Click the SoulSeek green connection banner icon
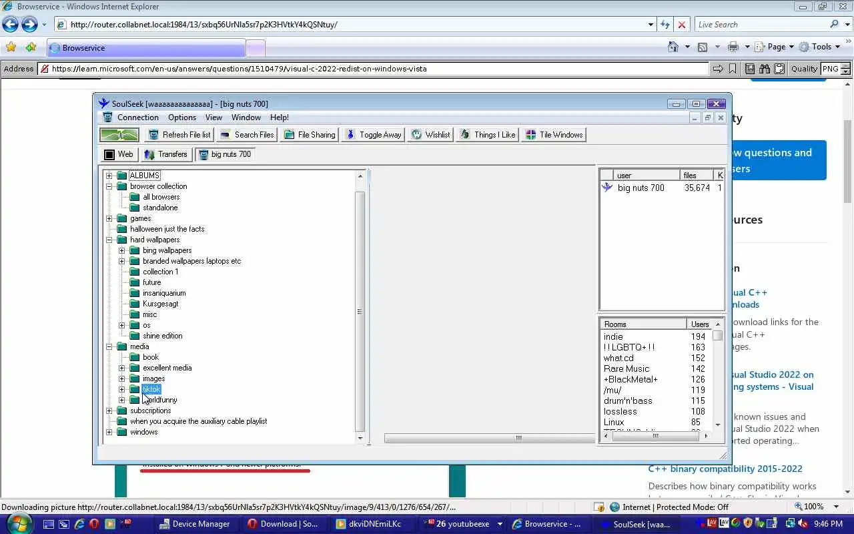 point(119,135)
